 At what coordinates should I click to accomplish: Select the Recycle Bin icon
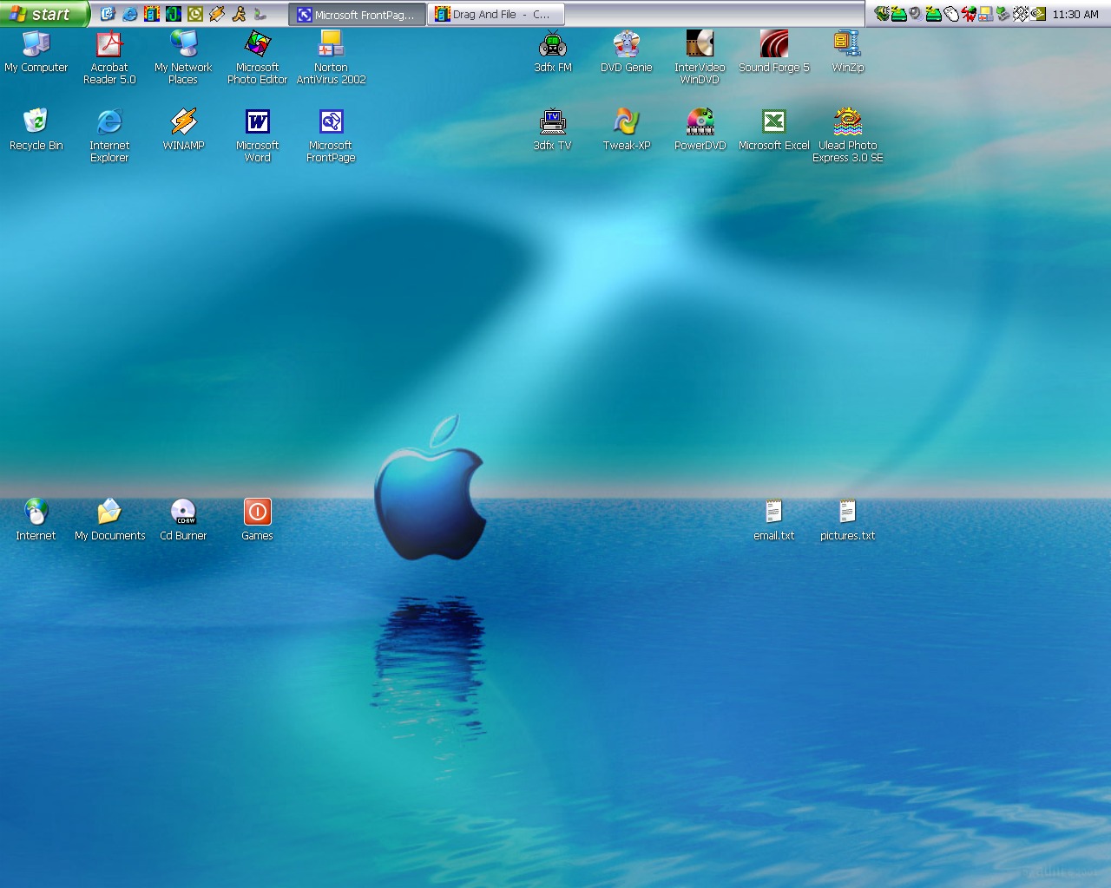36,130
